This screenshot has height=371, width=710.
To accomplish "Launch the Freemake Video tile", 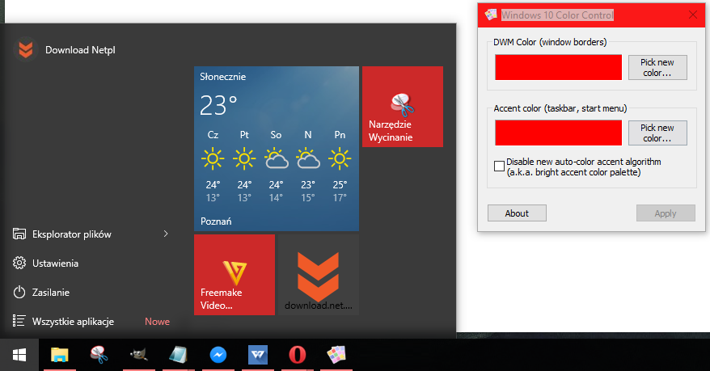I will point(235,275).
